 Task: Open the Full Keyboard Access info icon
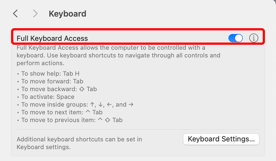254,38
